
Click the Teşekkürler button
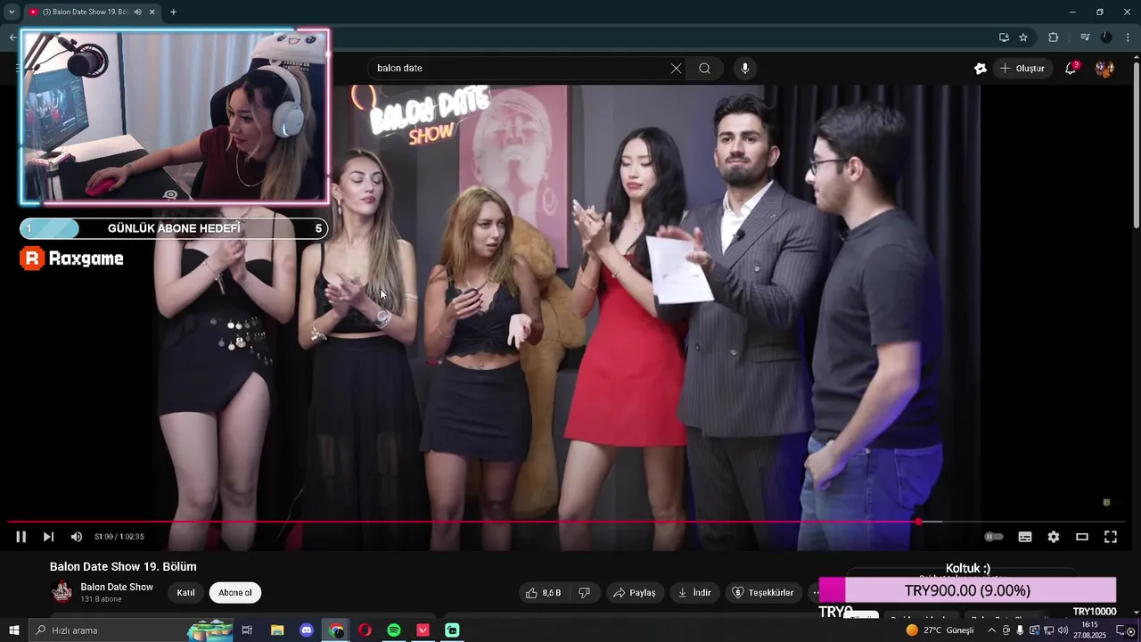point(763,593)
